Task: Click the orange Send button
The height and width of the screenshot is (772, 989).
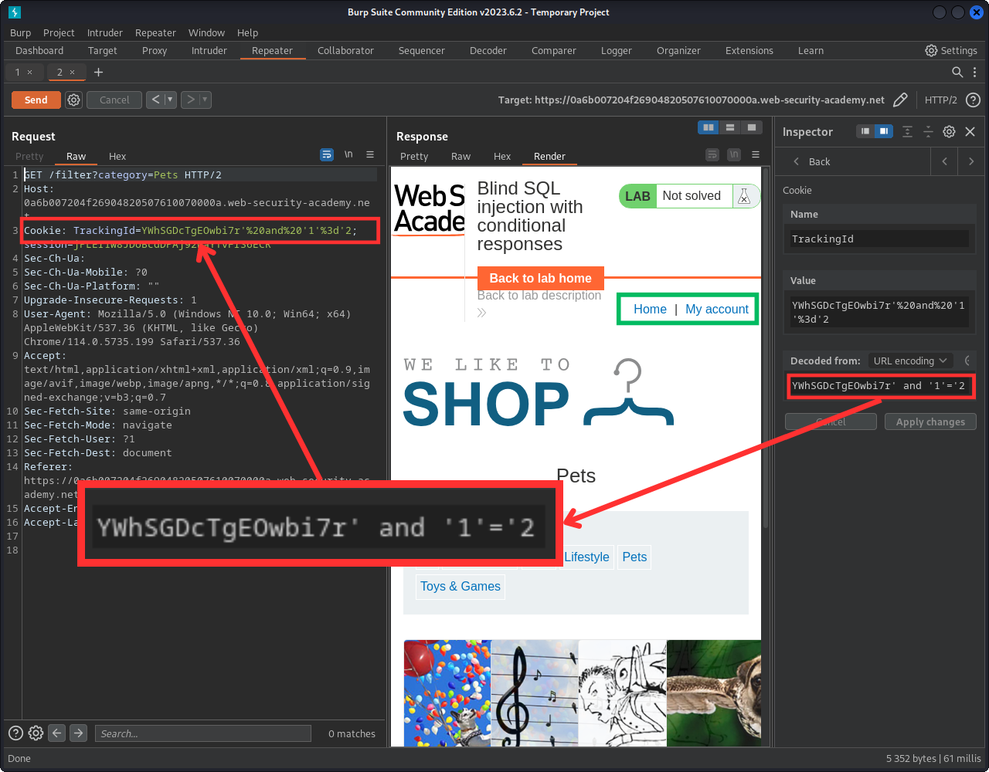Action: point(36,100)
